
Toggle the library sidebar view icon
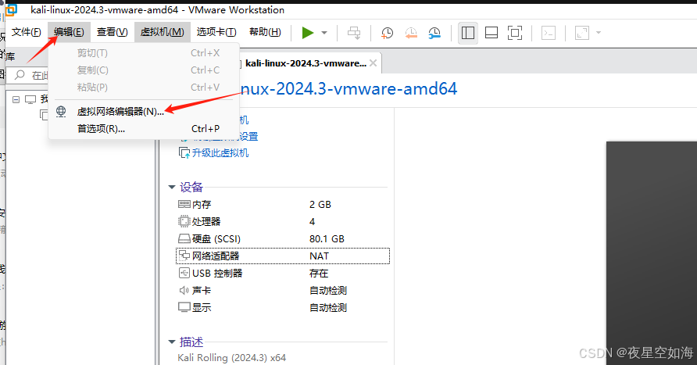click(467, 33)
